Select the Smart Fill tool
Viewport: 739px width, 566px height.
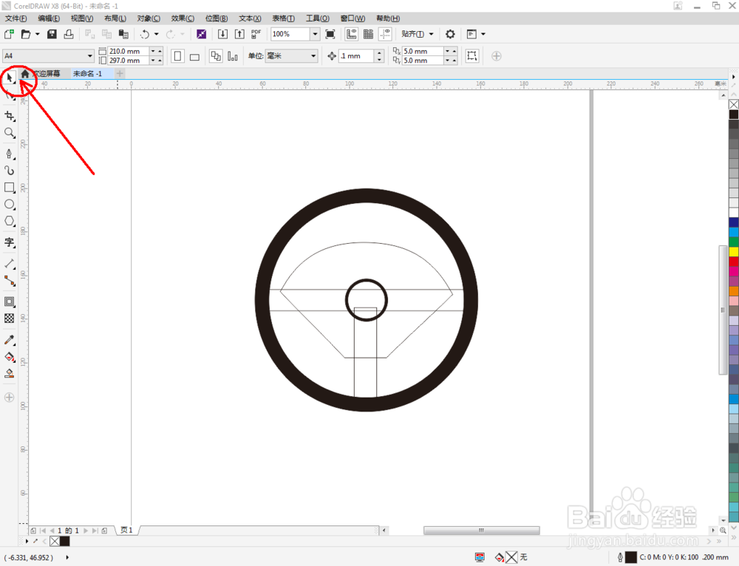click(x=10, y=374)
